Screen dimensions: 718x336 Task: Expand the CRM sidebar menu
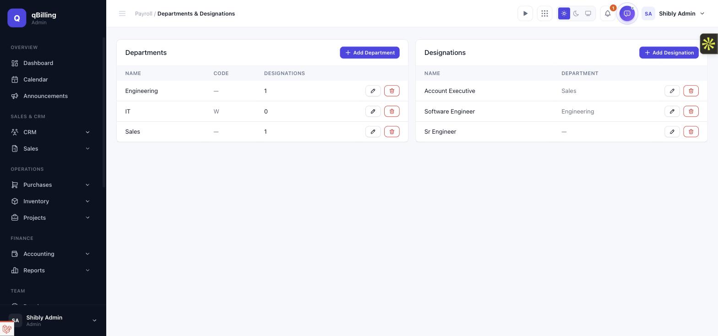click(51, 132)
